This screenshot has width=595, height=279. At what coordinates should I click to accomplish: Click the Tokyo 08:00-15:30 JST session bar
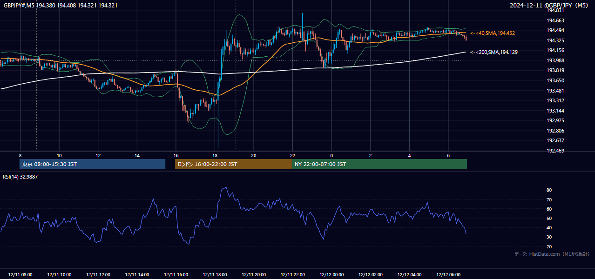92,164
